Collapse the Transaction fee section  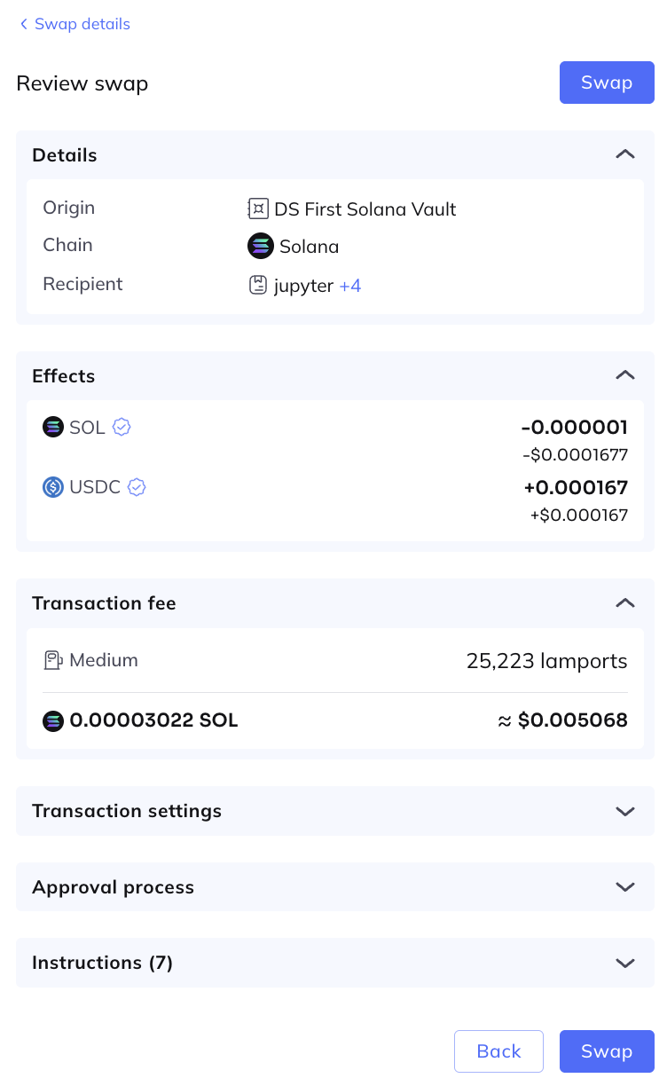click(x=625, y=603)
